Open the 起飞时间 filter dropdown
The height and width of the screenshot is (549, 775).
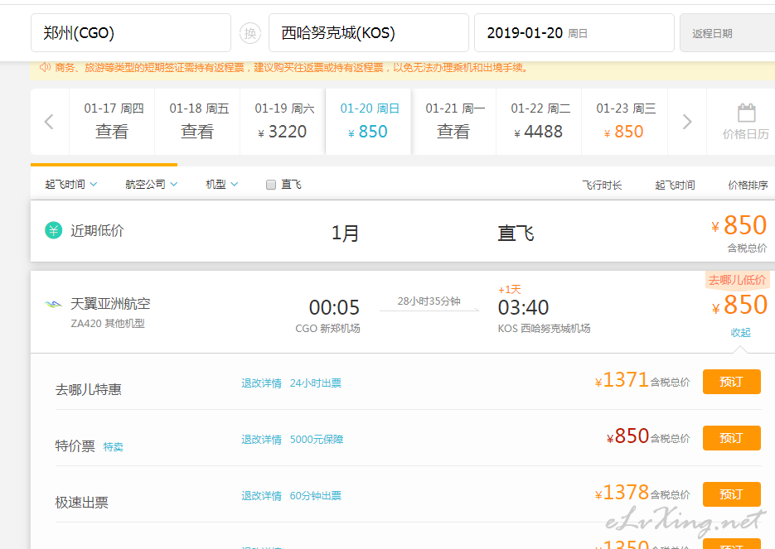click(x=70, y=184)
